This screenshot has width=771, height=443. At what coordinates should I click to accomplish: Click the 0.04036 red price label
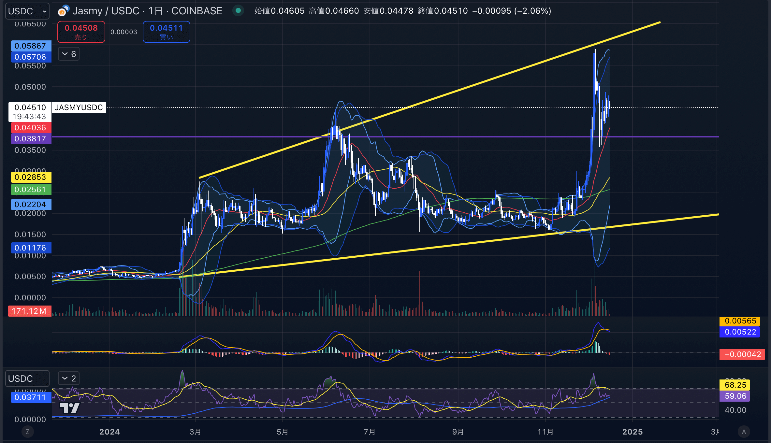pyautogui.click(x=31, y=128)
